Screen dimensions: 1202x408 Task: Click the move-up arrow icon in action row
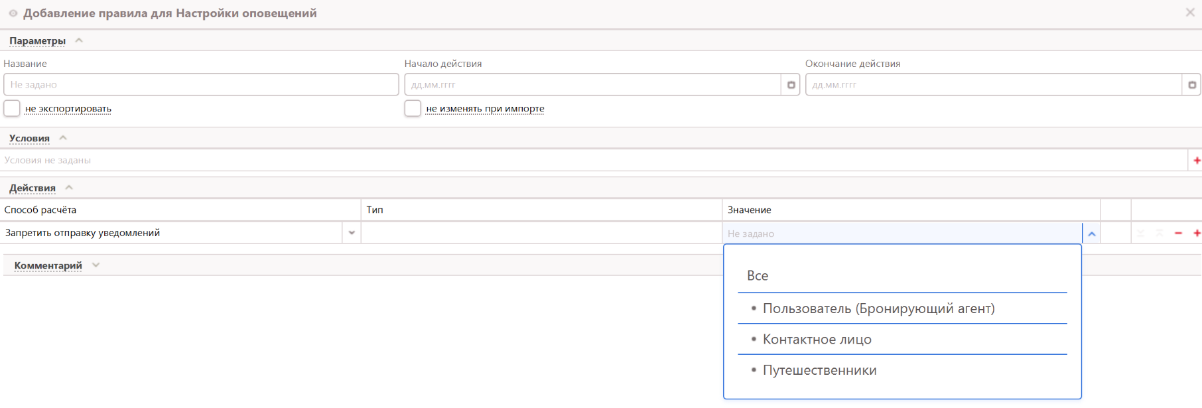1159,234
